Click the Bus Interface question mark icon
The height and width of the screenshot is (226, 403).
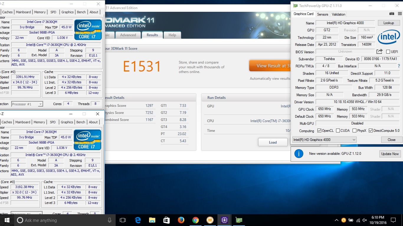pos(399,66)
